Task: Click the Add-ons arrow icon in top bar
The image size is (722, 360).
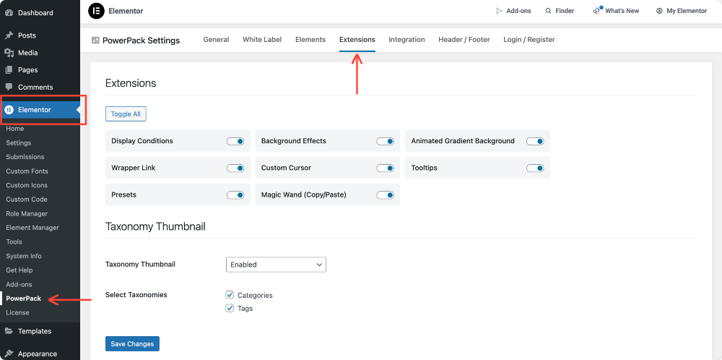Action: (499, 11)
